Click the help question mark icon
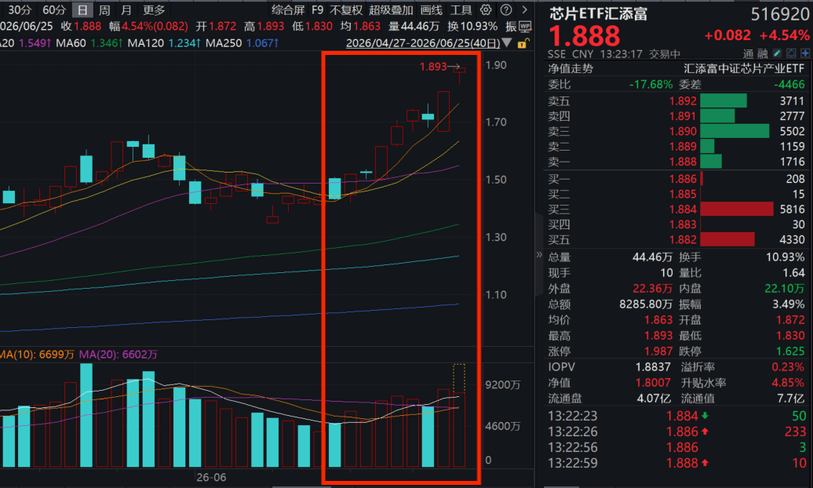The width and height of the screenshot is (813, 488). pyautogui.click(x=506, y=10)
